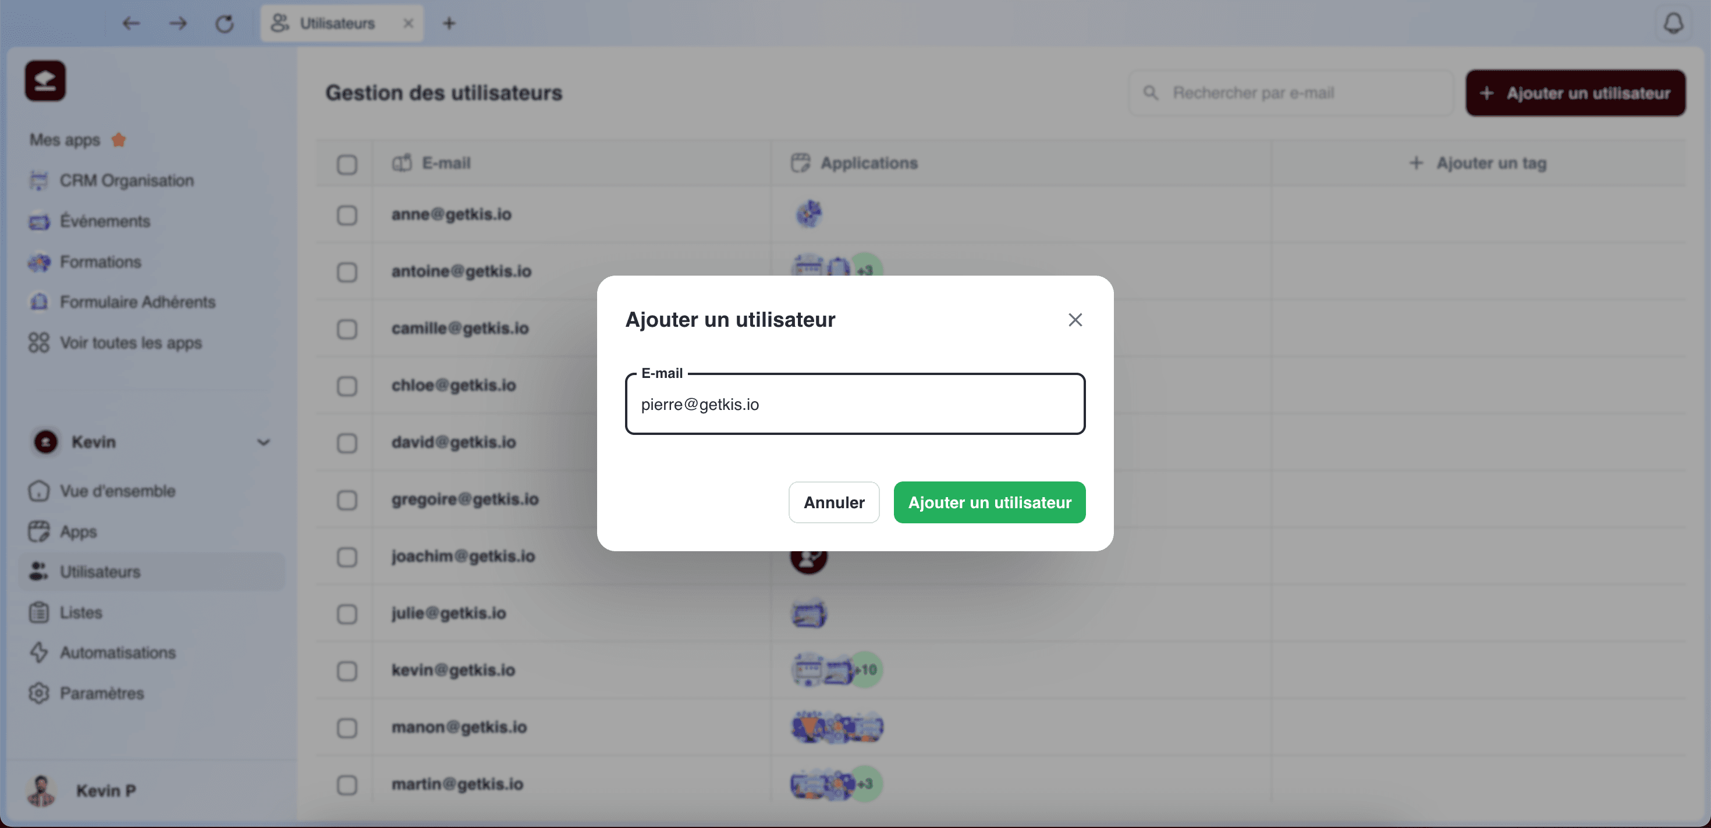Check the box for gregoire@getkis.io
Viewport: 1711px width, 828px height.
347,500
